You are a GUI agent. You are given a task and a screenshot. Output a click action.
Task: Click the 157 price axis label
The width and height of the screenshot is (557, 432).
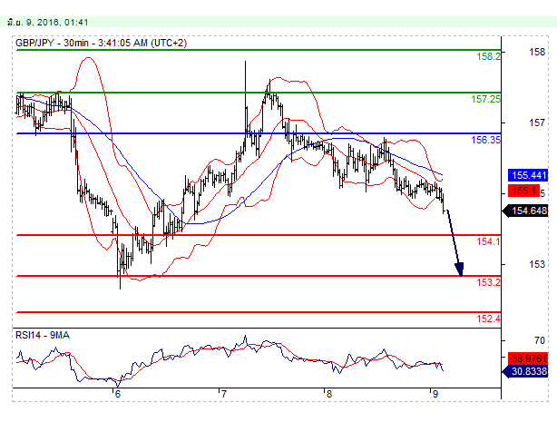pos(537,123)
